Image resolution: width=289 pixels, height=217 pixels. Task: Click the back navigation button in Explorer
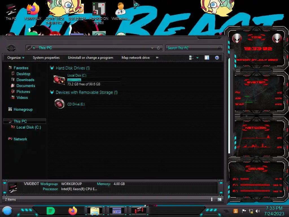11,48
